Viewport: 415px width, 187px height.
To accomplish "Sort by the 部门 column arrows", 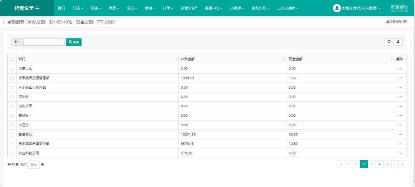I will tap(176, 59).
